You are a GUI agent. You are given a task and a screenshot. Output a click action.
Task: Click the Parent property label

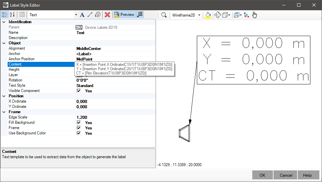(x=14, y=27)
